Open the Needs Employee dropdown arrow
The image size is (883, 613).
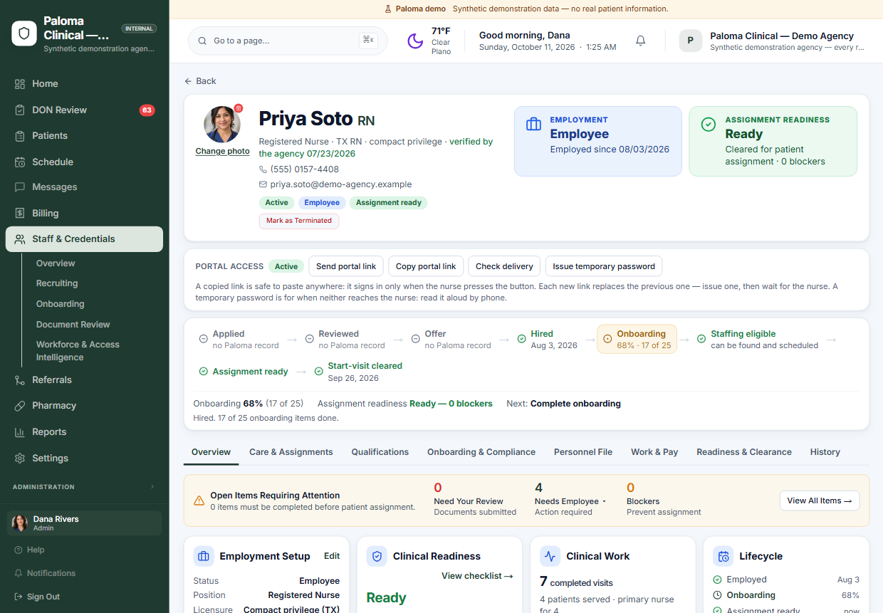[604, 501]
